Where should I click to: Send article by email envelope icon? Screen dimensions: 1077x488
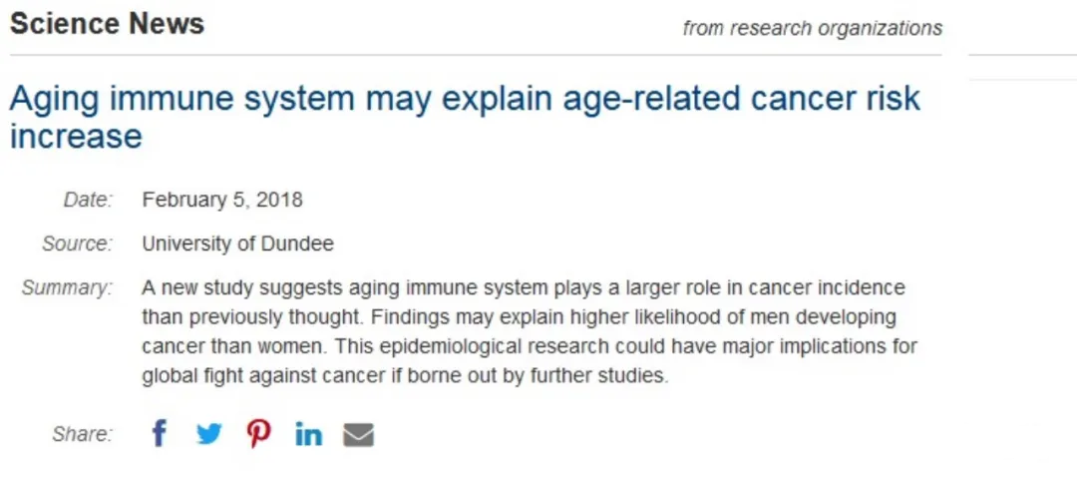click(358, 435)
